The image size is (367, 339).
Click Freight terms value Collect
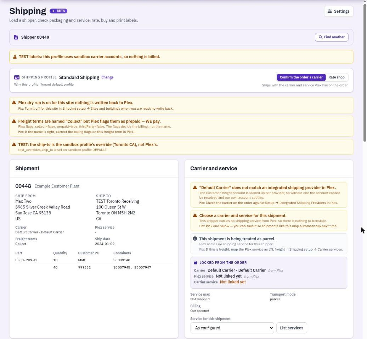(x=21, y=244)
